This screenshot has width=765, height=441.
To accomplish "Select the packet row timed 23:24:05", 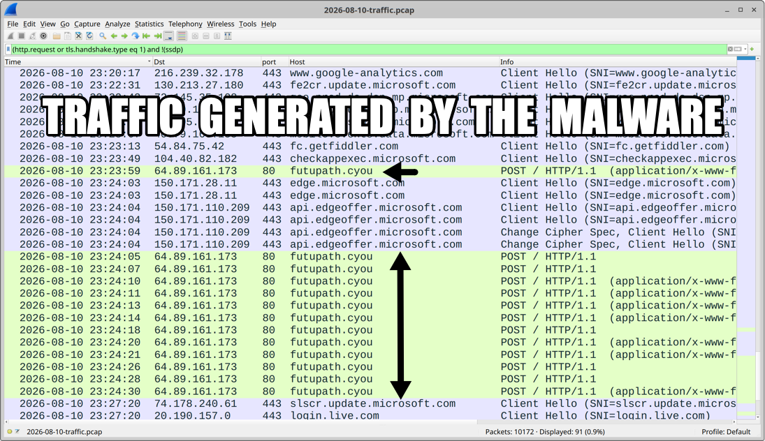I will tap(370, 257).
